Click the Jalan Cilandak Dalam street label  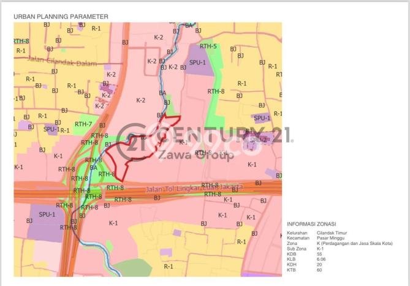[63, 62]
